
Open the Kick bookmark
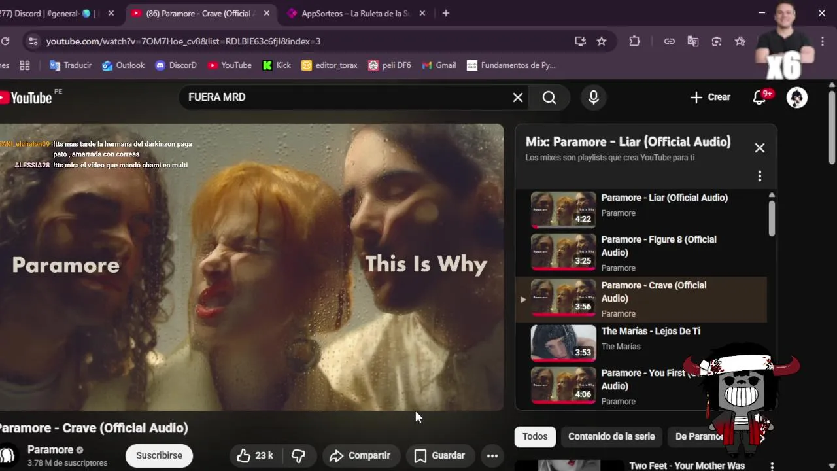coord(277,65)
